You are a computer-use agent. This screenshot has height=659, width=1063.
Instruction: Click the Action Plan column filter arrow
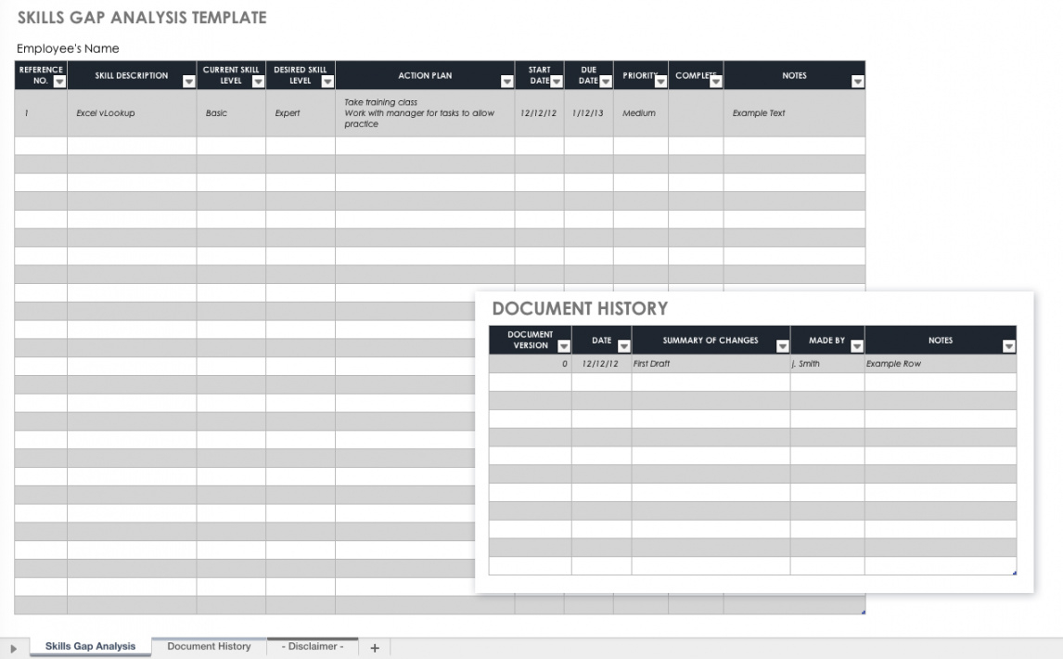506,82
